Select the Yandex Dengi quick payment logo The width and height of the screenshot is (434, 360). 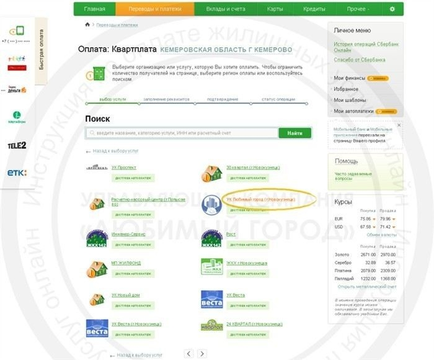coord(17,89)
